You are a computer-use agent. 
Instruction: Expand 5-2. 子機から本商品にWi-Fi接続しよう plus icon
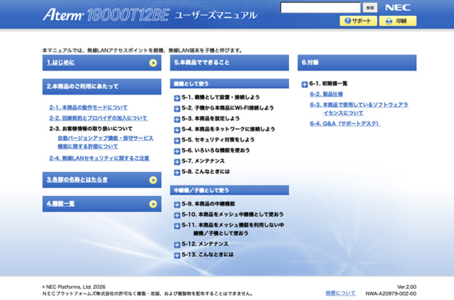point(177,109)
